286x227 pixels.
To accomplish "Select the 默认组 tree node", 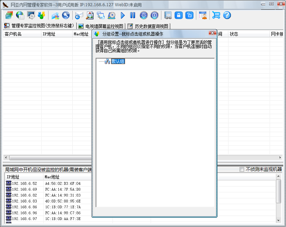I will pyautogui.click(x=118, y=61).
